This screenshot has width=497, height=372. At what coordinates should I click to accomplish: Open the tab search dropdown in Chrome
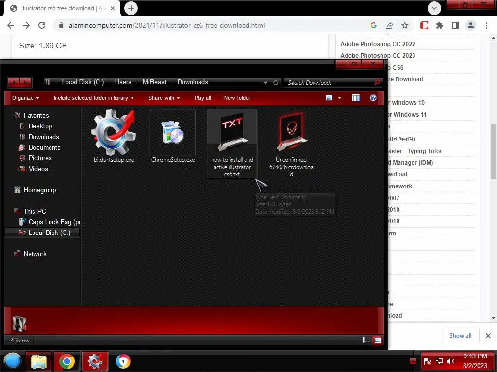(434, 8)
